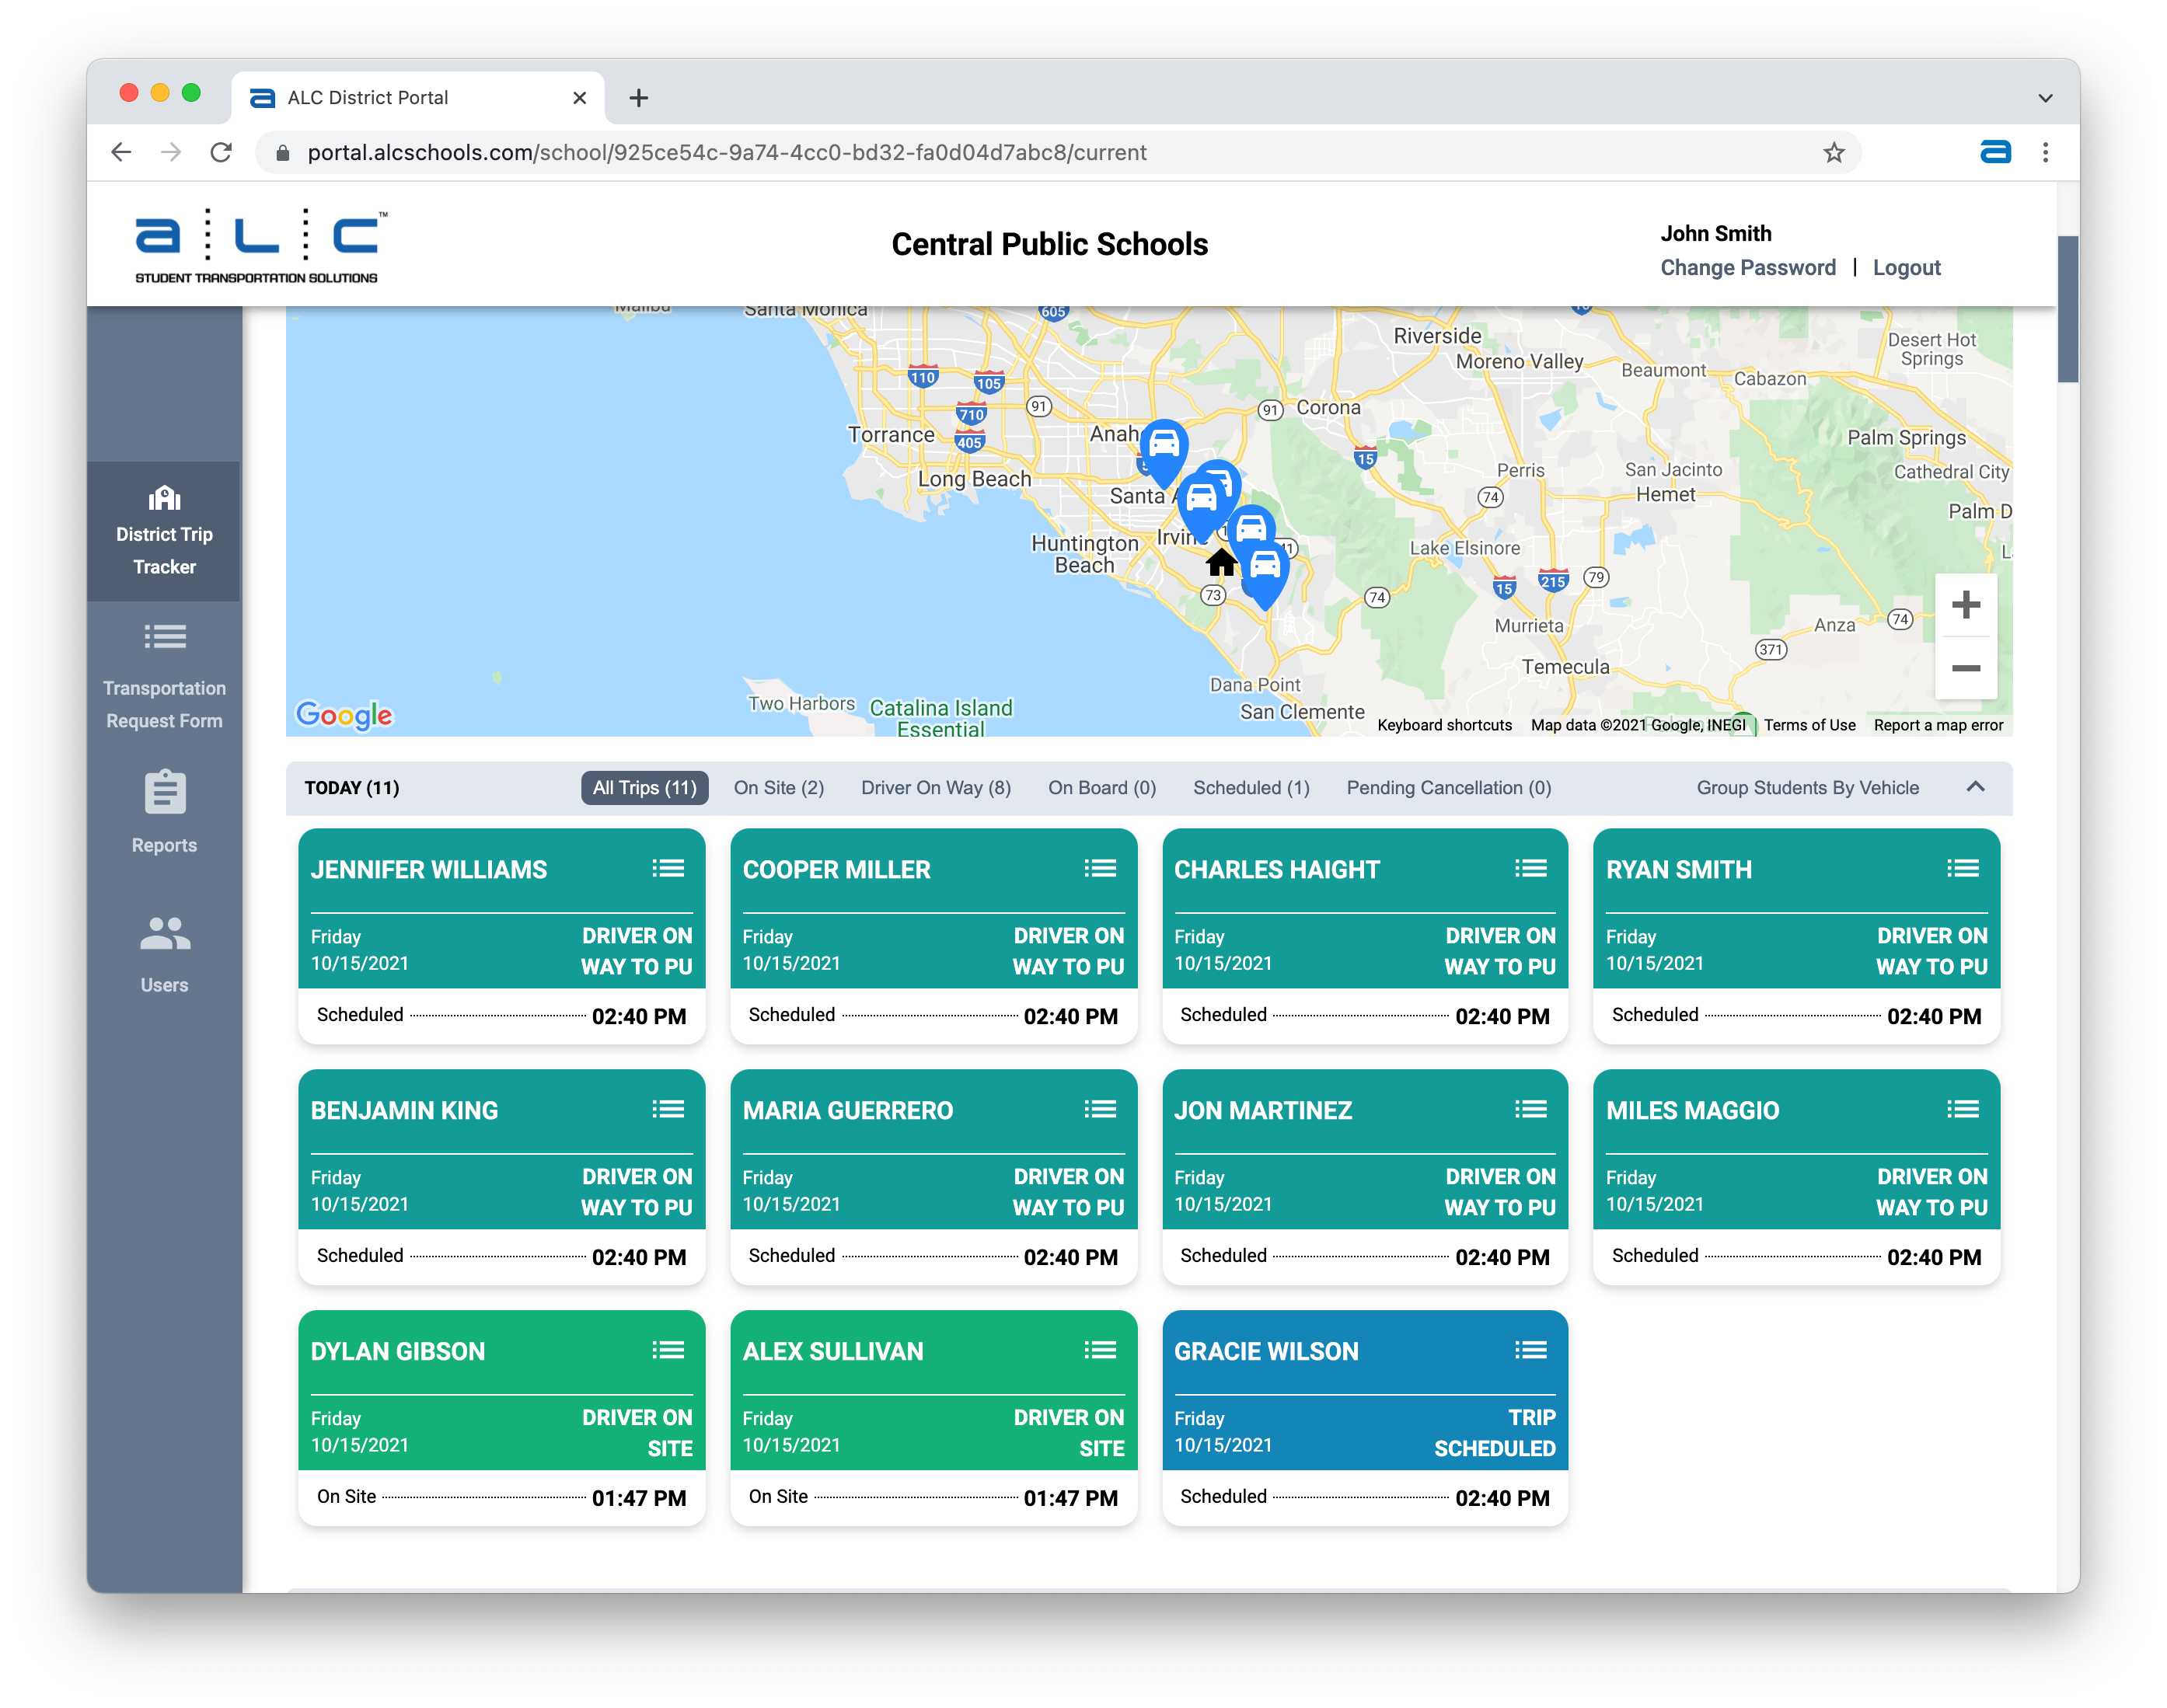Open Alex Sullivan card list menu icon
Screen dimensions: 2167x1708
coord(1100,1350)
